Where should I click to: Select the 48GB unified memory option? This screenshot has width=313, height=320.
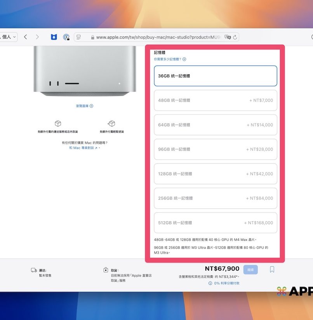(216, 100)
